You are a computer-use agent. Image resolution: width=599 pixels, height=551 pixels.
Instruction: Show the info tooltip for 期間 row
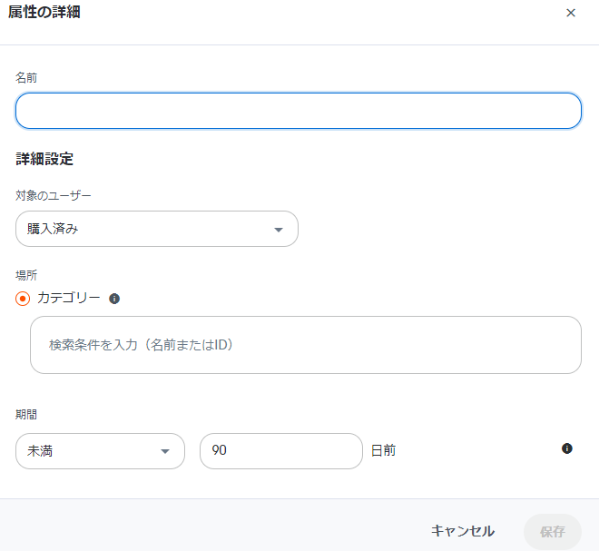(567, 448)
